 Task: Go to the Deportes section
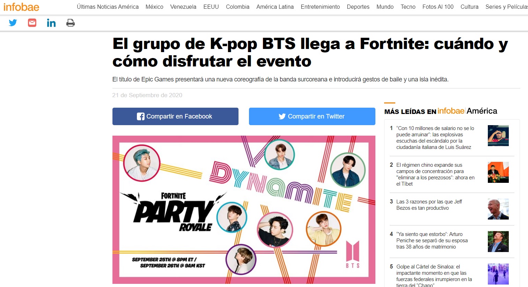(x=358, y=7)
